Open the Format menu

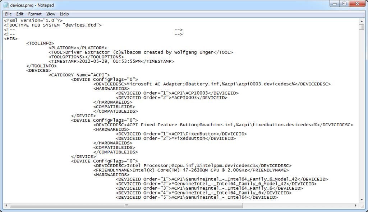click(x=35, y=14)
